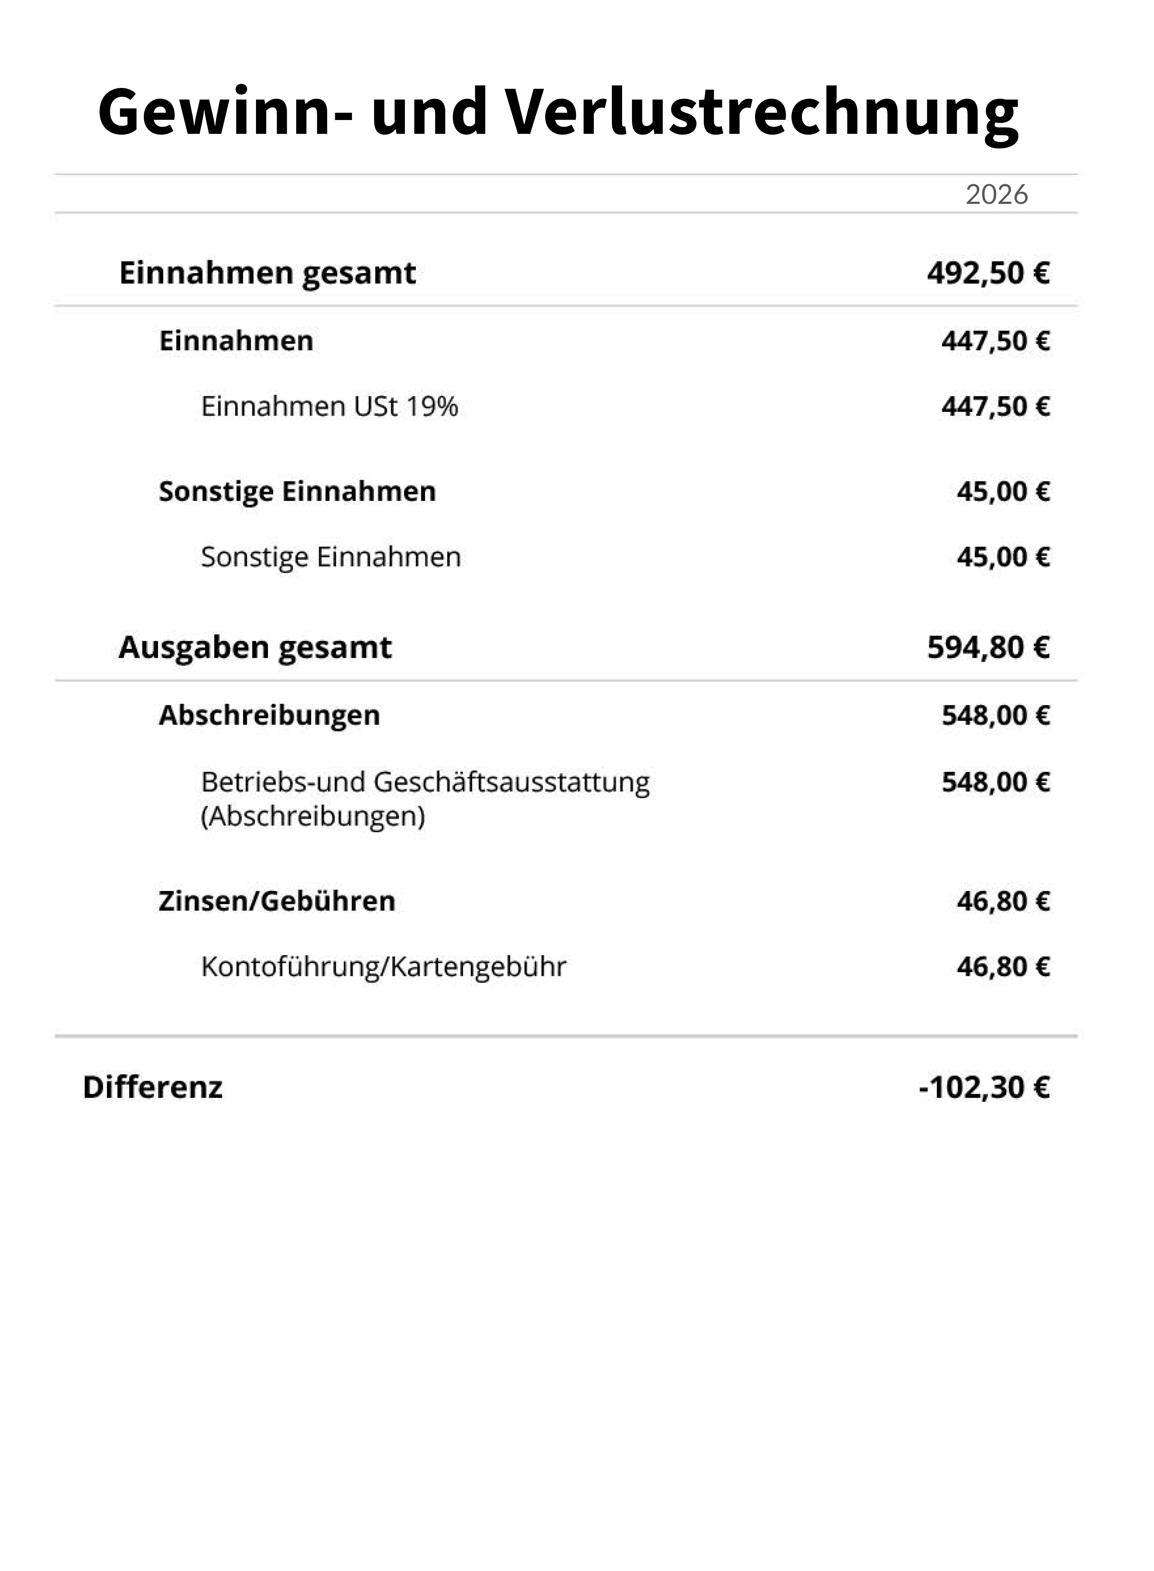Click the (Abschreibungen) text in parentheses

click(313, 816)
